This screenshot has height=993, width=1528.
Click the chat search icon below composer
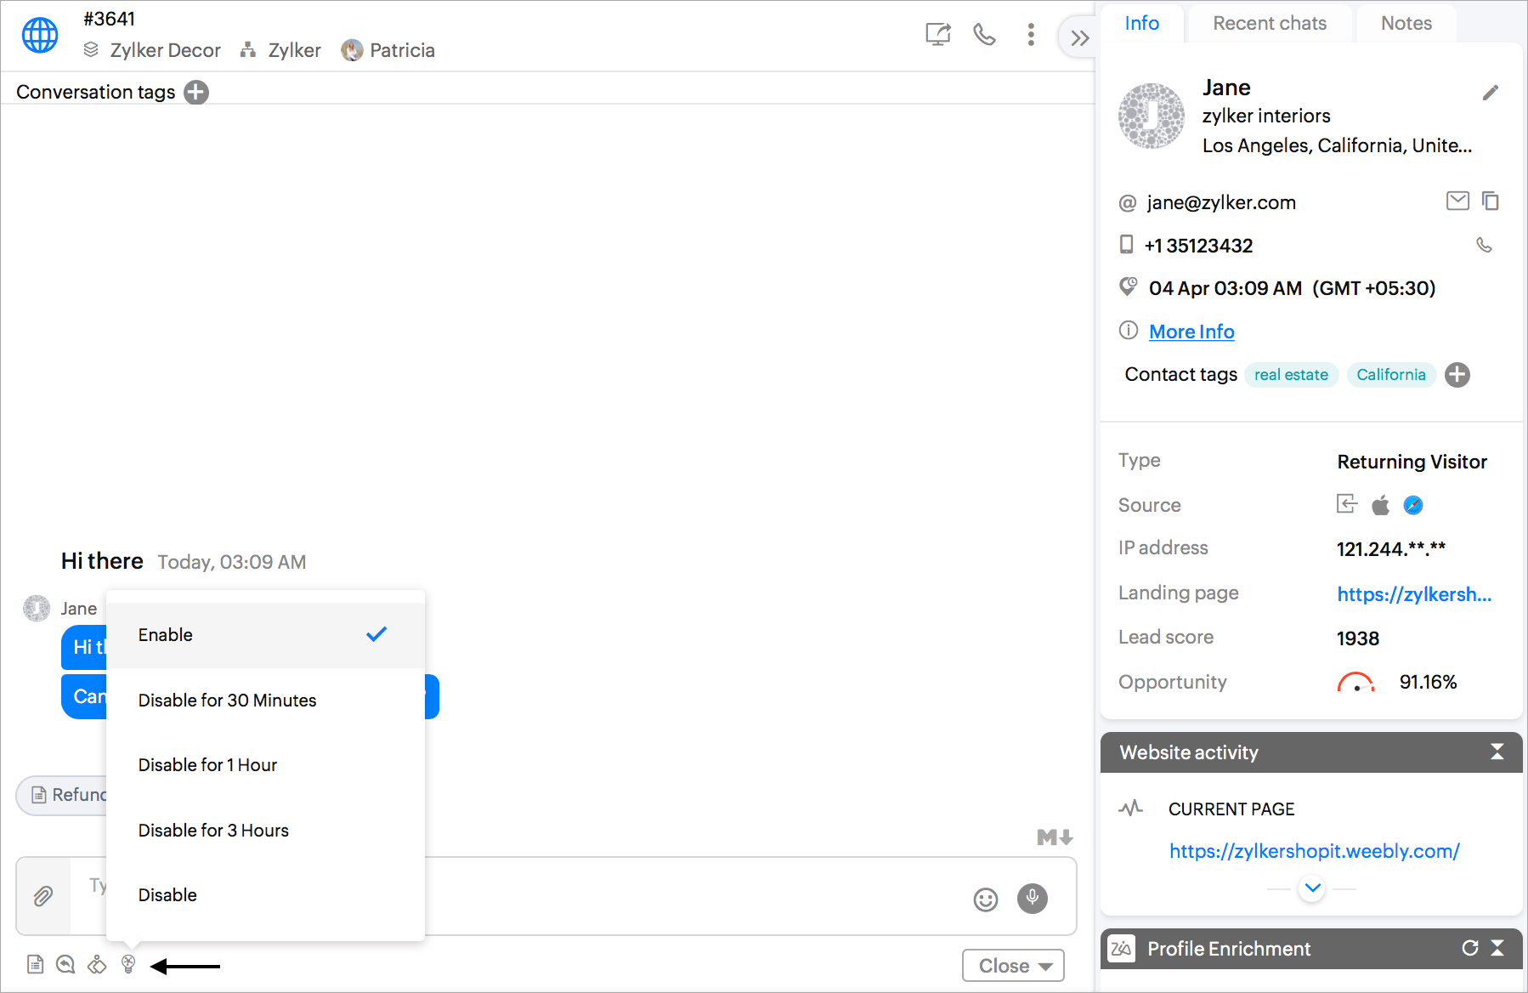pyautogui.click(x=65, y=964)
